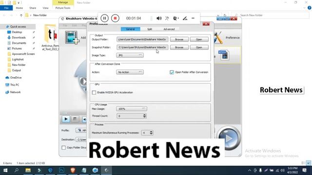Go up one folder level in Explorer

(x=21, y=15)
